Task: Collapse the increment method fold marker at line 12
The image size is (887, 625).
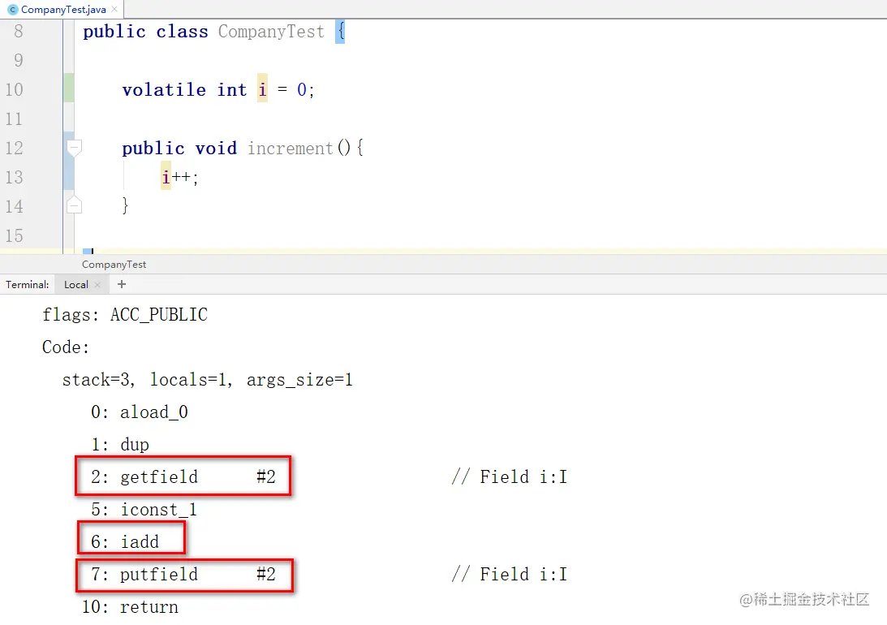Action: (x=74, y=149)
